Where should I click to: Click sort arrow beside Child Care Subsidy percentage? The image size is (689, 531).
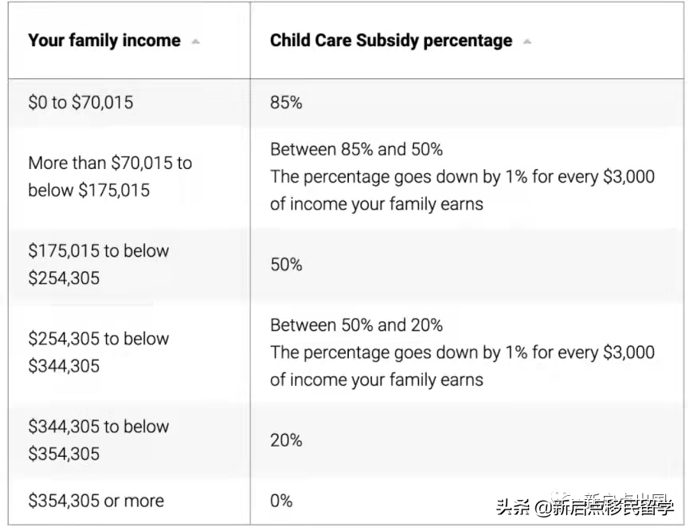point(527,41)
